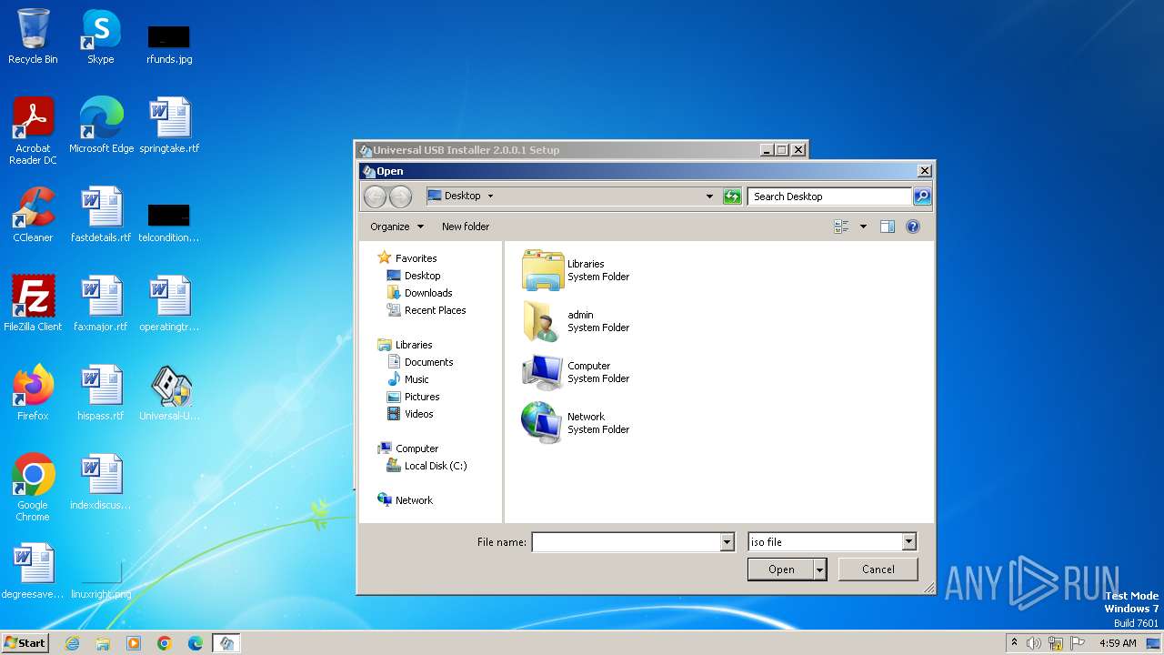Launch FileZilla Client shortcut

pyautogui.click(x=33, y=304)
